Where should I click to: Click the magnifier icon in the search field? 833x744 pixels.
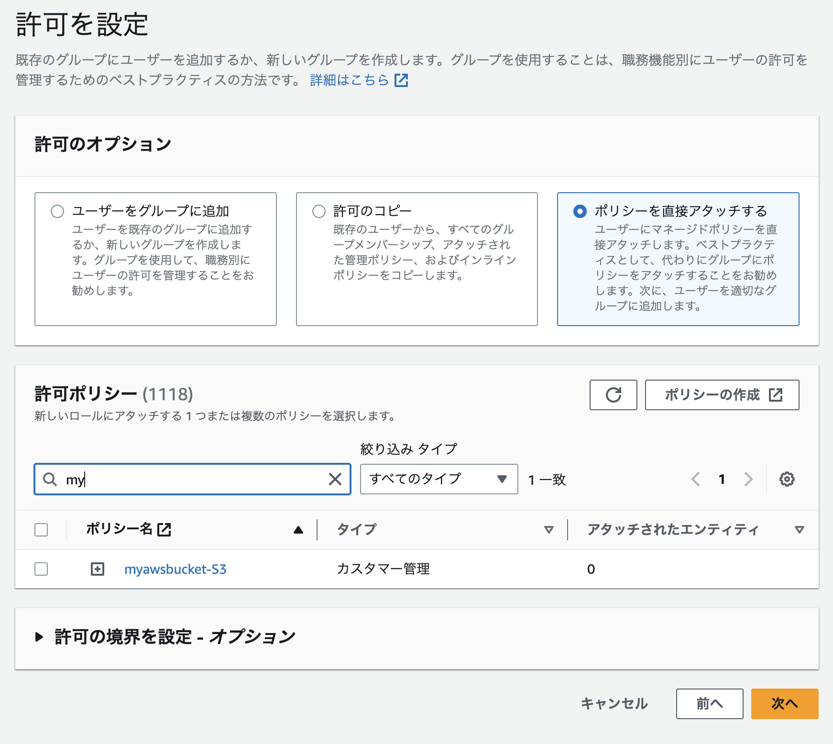tap(50, 479)
